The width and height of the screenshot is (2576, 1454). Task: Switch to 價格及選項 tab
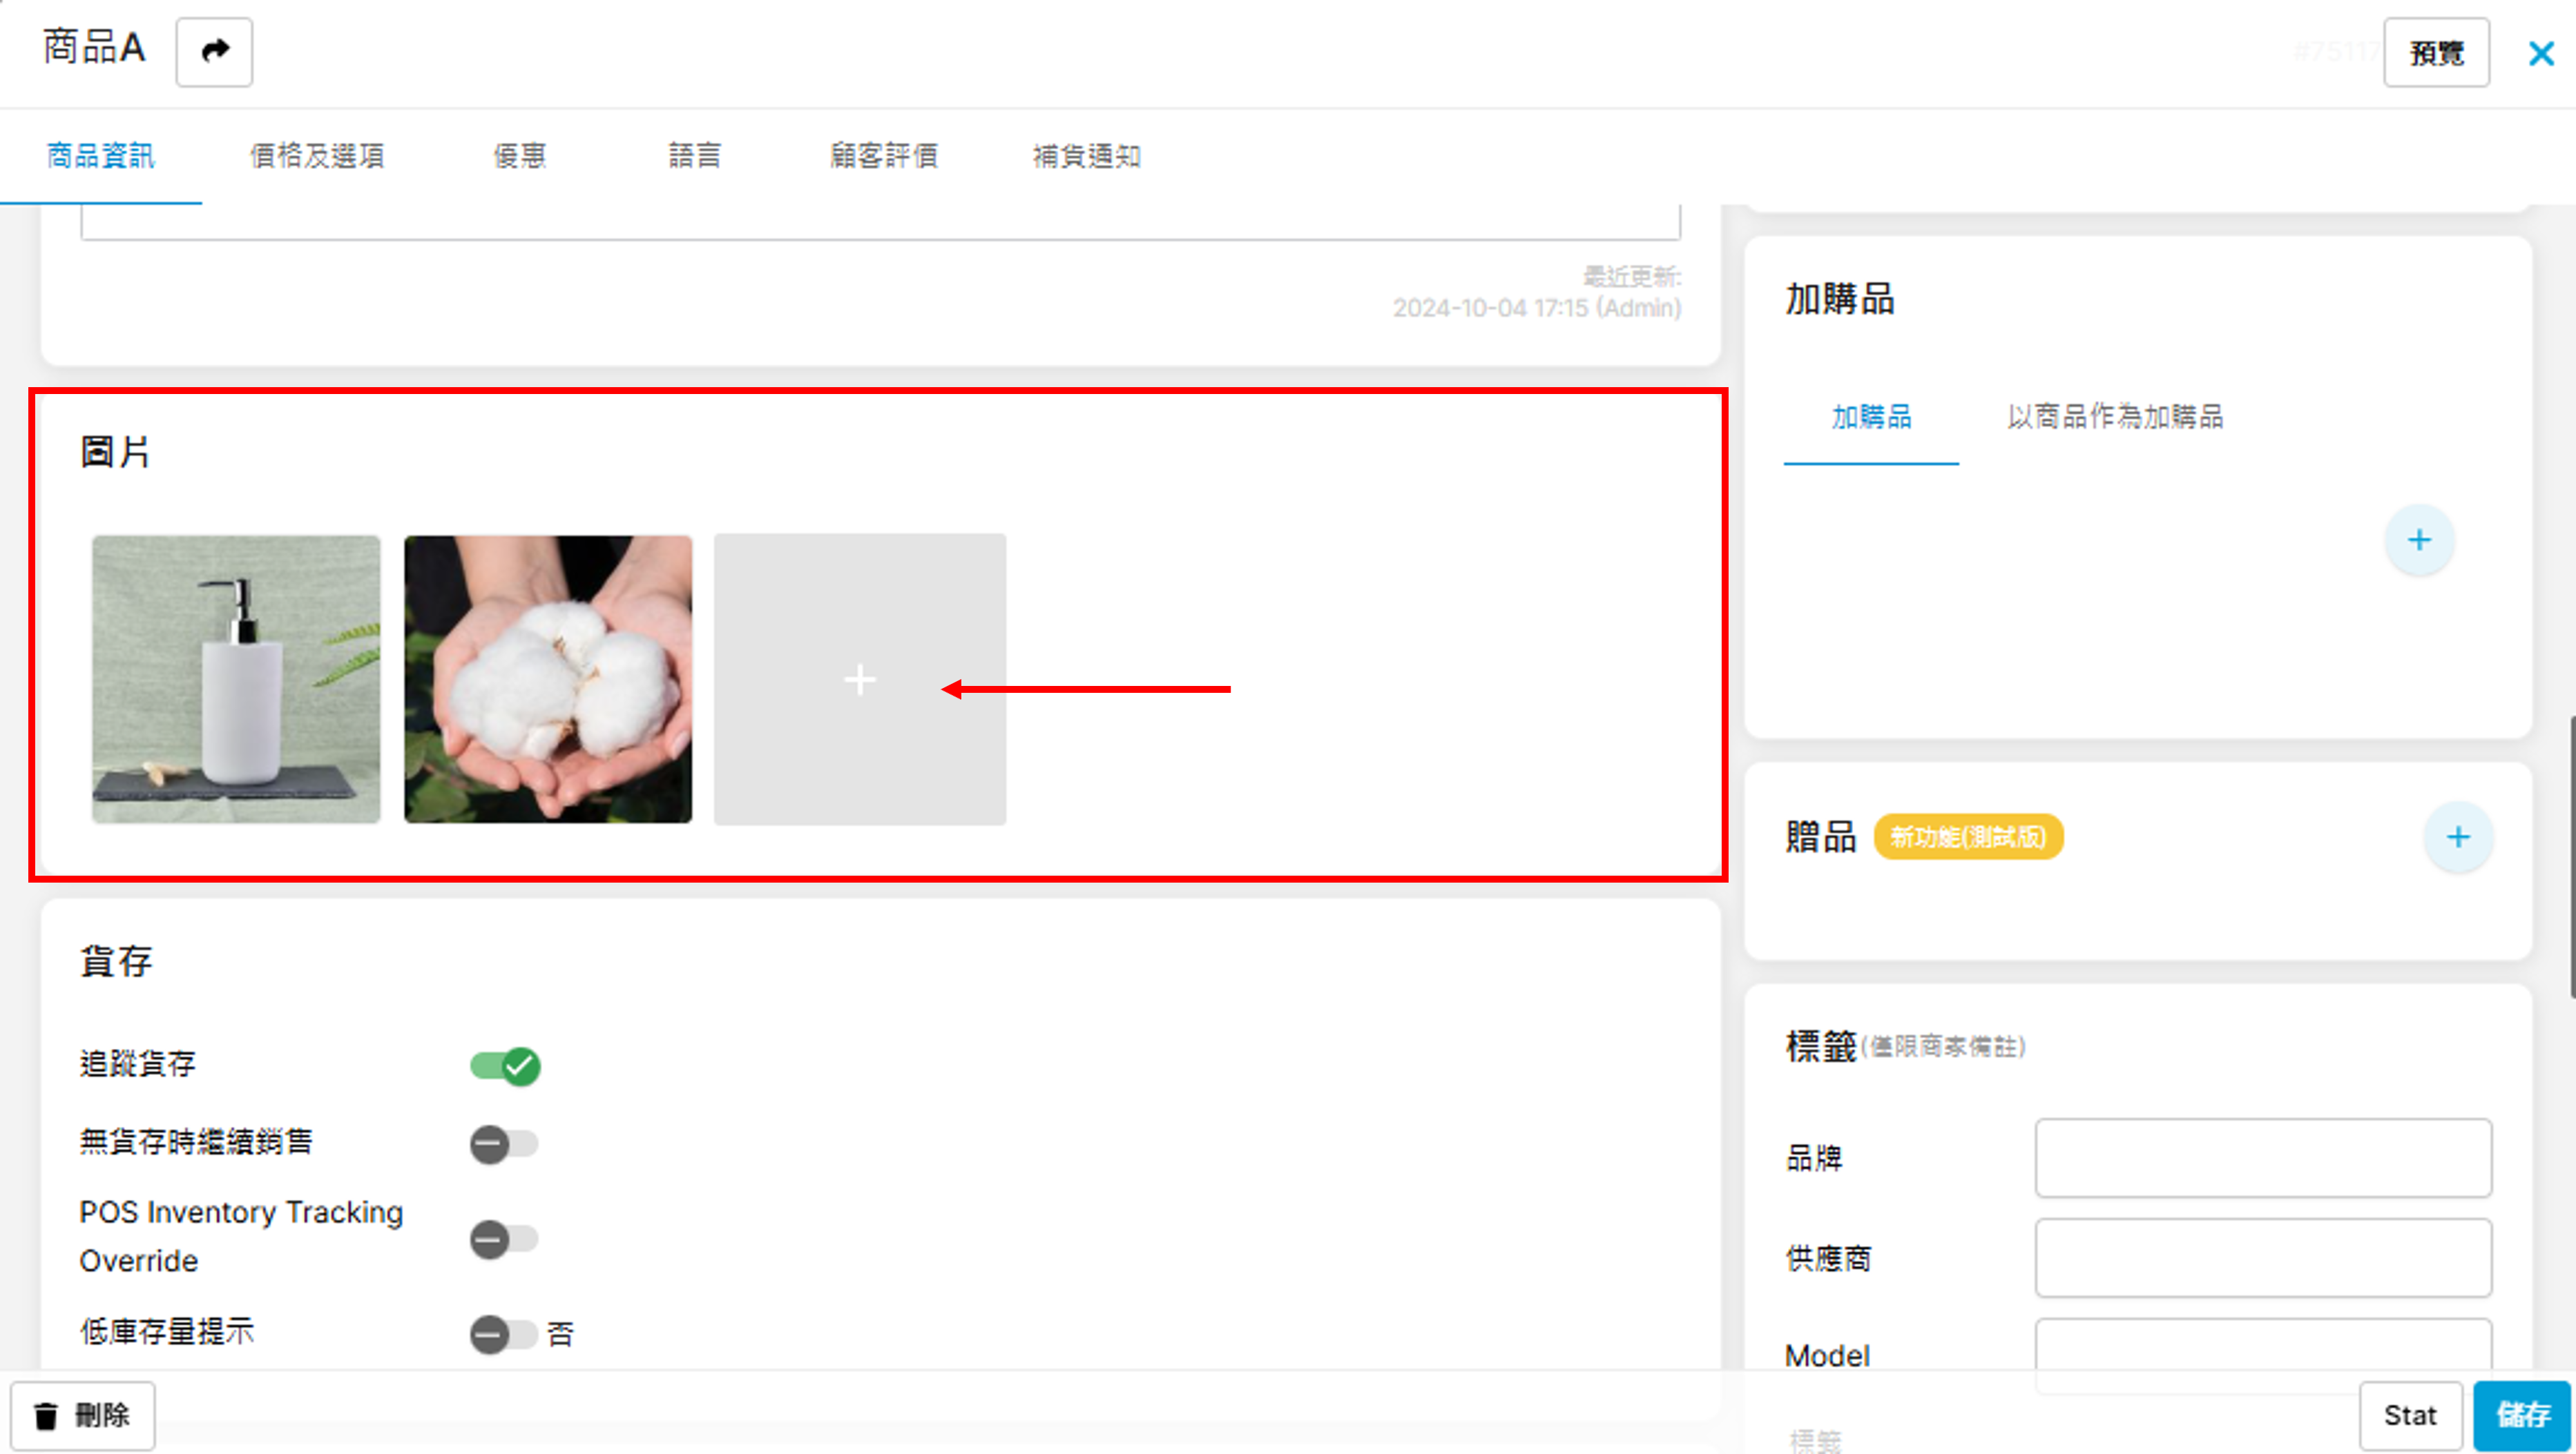[317, 156]
